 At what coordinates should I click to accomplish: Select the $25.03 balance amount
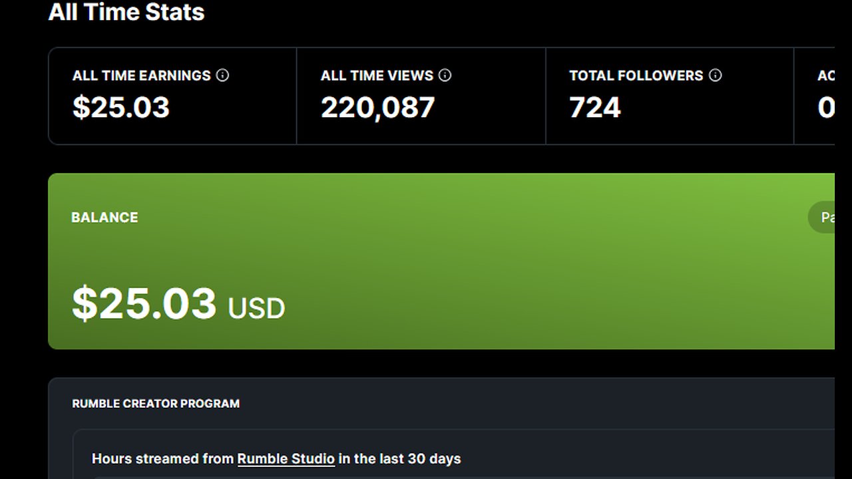[x=144, y=303]
